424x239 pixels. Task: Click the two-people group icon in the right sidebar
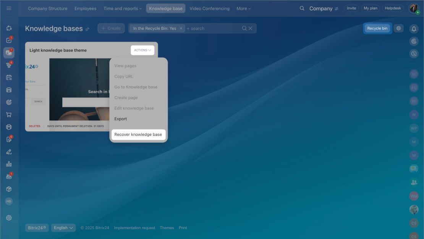tap(414, 182)
